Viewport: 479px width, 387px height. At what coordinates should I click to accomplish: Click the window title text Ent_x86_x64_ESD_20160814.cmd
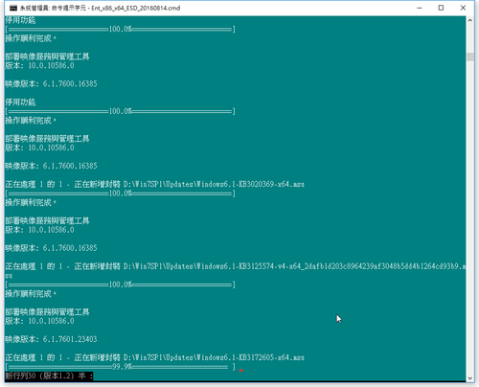(x=136, y=8)
